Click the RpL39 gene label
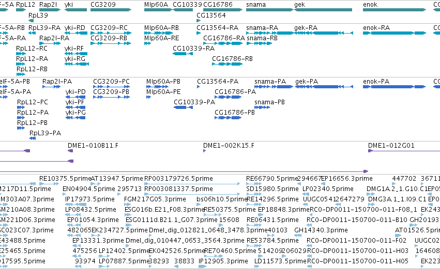 coord(38,15)
